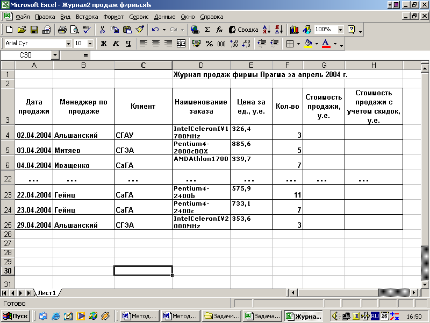The height and width of the screenshot is (323, 430).
Task: Apply yellow fill color bucket
Action: pyautogui.click(x=308, y=44)
